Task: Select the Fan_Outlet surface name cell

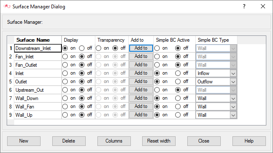Action: 38,65
